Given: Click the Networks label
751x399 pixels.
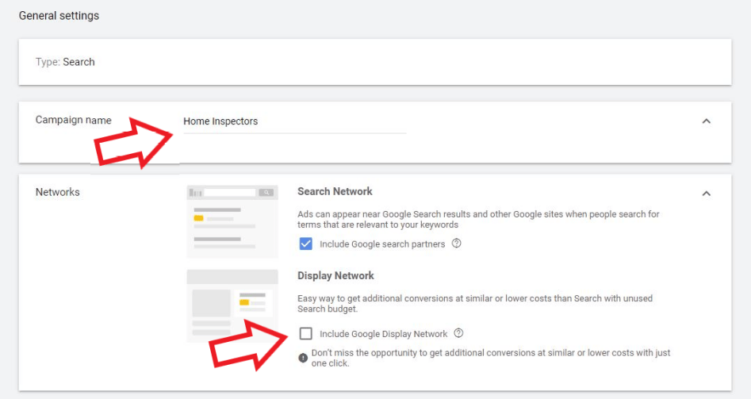Looking at the screenshot, I should tap(57, 192).
